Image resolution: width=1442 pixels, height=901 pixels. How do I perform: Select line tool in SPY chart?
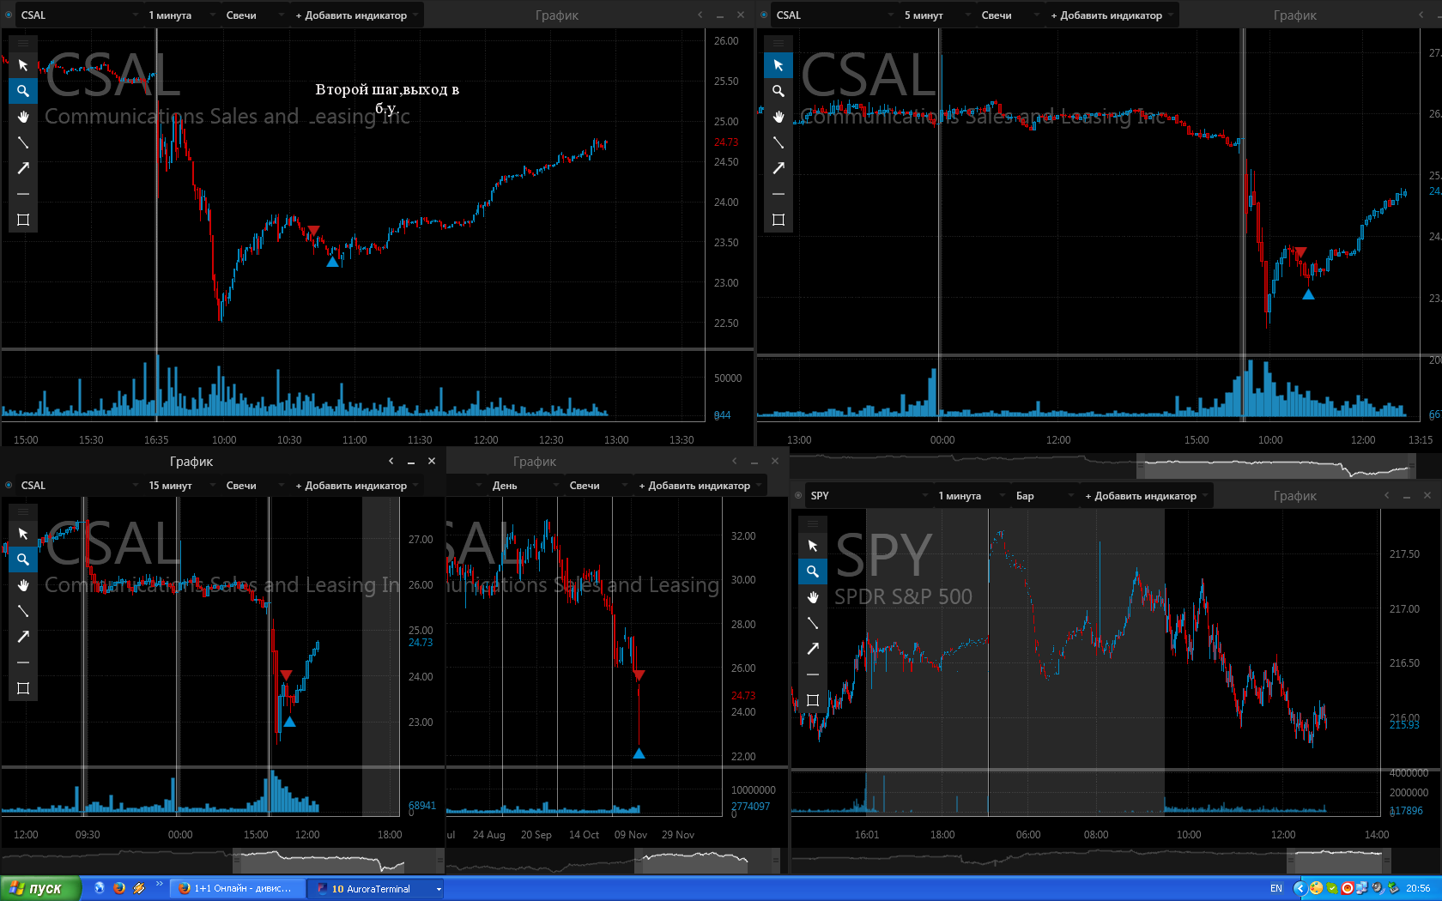pos(813,623)
